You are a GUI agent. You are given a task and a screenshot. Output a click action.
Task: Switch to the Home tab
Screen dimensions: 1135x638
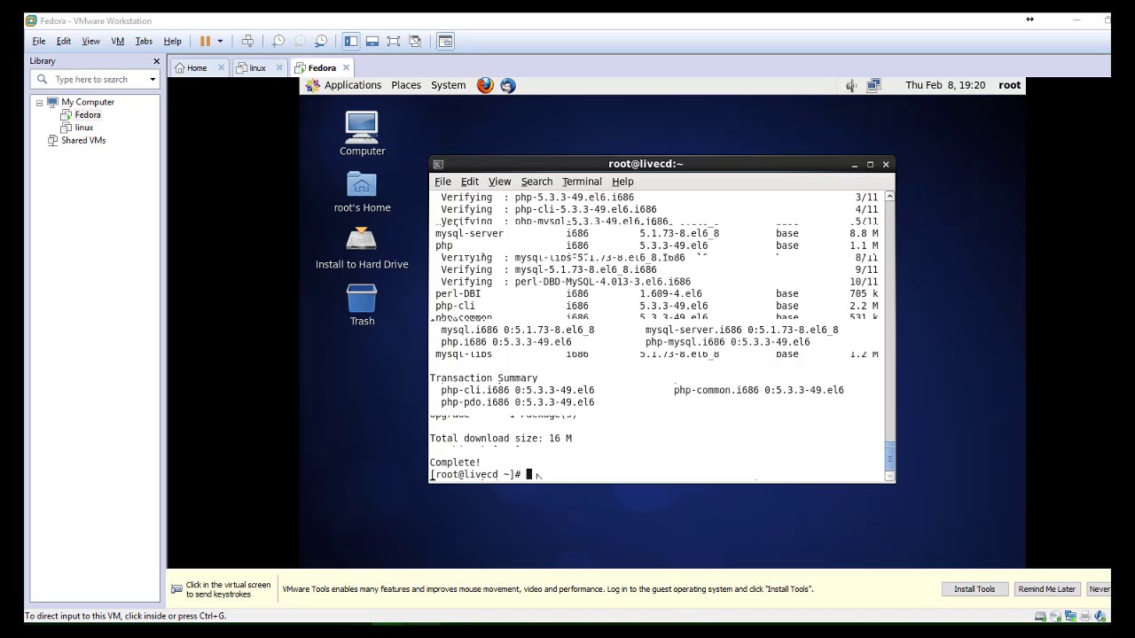click(x=197, y=68)
